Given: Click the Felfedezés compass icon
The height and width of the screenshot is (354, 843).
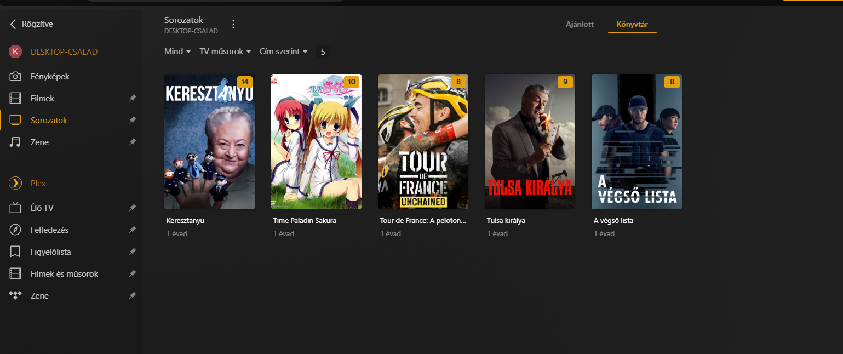Looking at the screenshot, I should [x=15, y=230].
